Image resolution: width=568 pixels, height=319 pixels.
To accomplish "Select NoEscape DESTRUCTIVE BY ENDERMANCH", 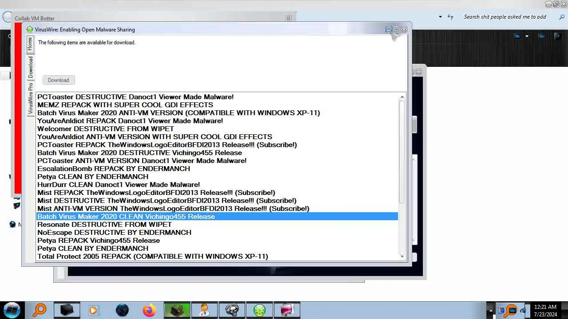I will pos(217,233).
